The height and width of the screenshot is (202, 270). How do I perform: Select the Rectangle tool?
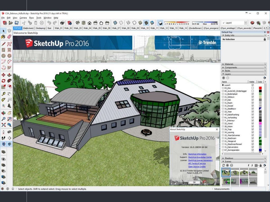click(x=3, y=50)
